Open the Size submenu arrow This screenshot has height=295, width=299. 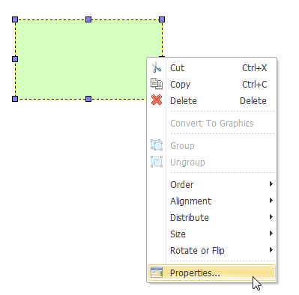click(271, 234)
